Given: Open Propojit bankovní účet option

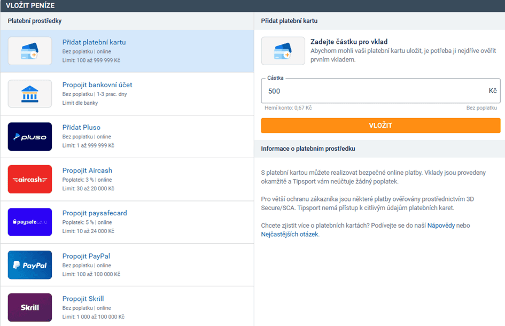Looking at the screenshot, I should tap(97, 85).
